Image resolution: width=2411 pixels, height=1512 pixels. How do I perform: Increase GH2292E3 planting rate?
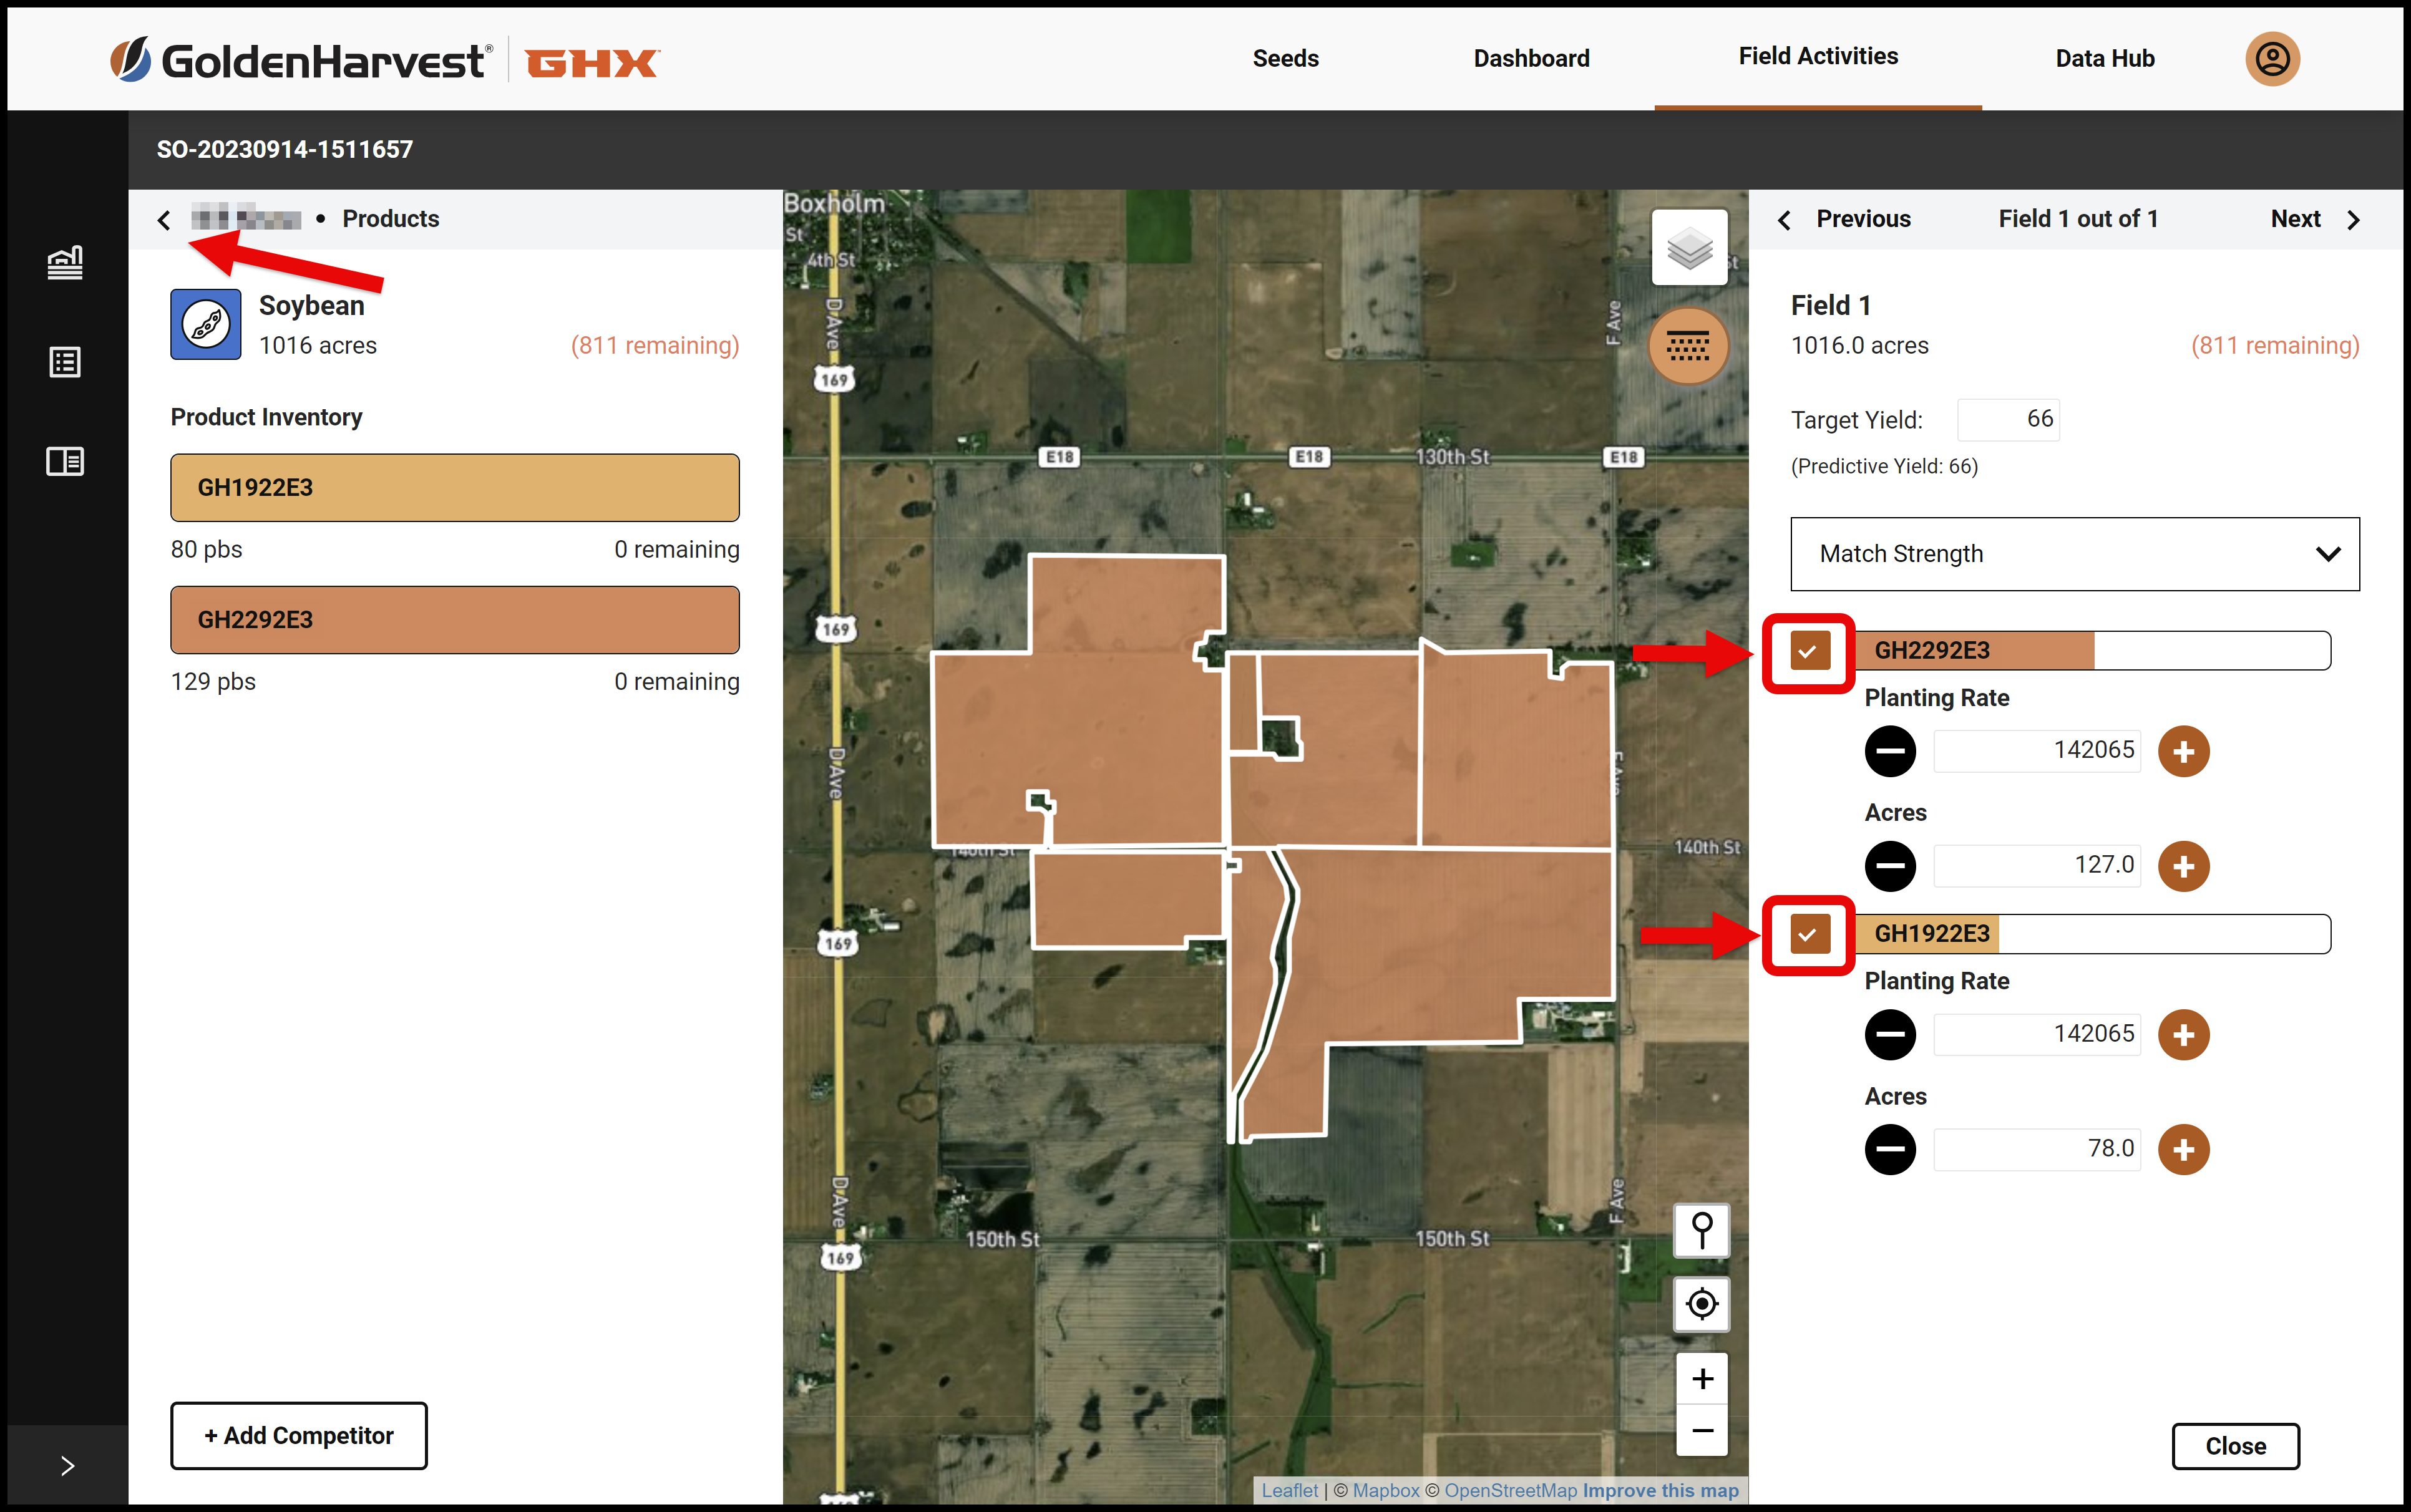click(2183, 751)
